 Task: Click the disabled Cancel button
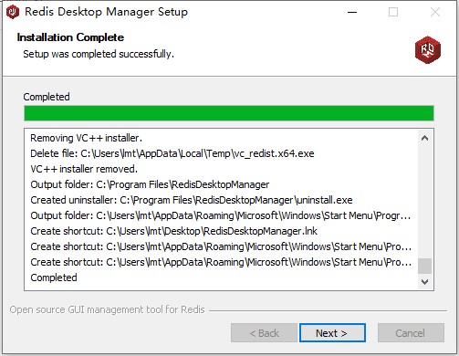click(411, 333)
